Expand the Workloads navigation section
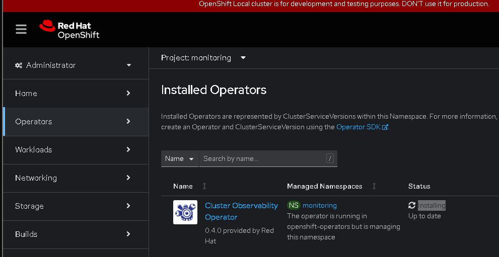This screenshot has height=257, width=499. [x=76, y=150]
